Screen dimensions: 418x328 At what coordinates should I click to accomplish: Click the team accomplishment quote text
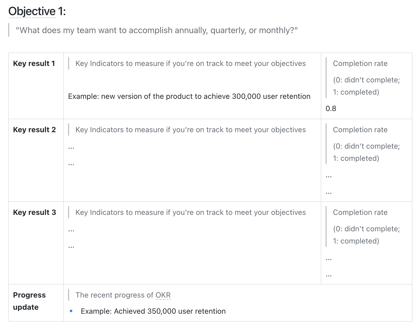(157, 30)
